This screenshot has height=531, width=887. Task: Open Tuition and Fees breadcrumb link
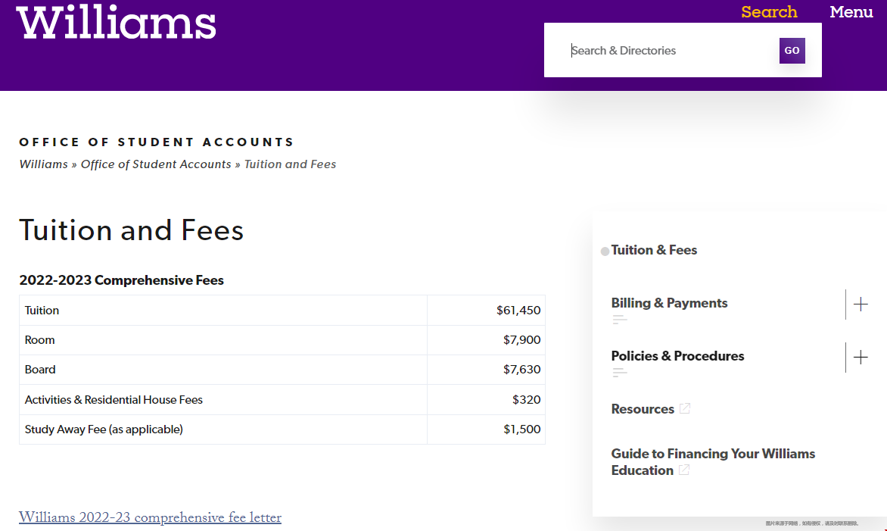[x=290, y=164]
